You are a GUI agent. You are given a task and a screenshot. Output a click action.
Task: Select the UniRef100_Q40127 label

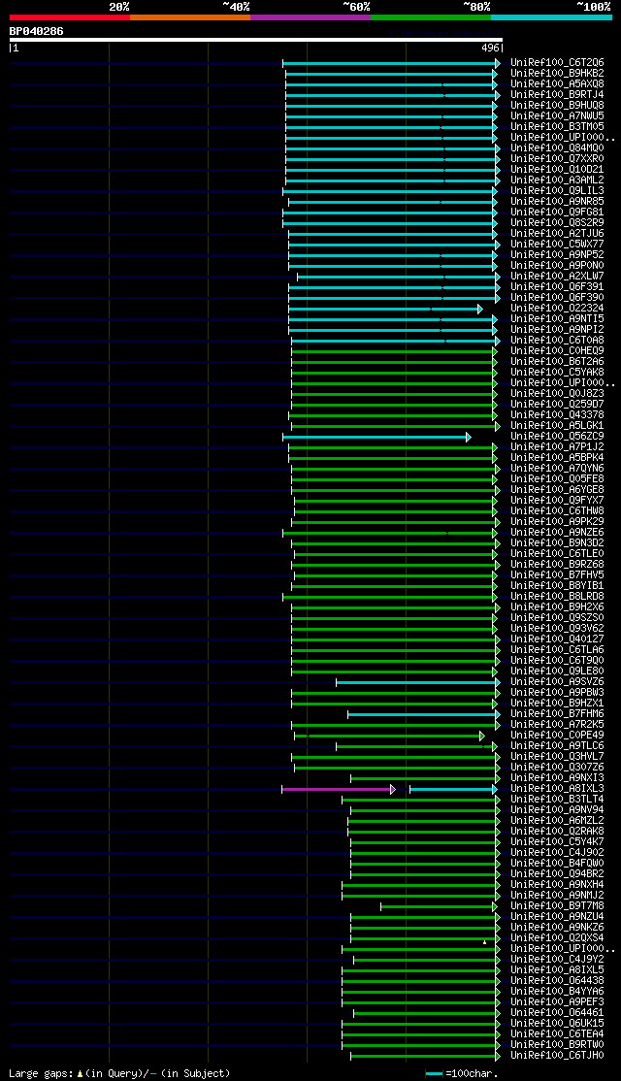click(558, 639)
